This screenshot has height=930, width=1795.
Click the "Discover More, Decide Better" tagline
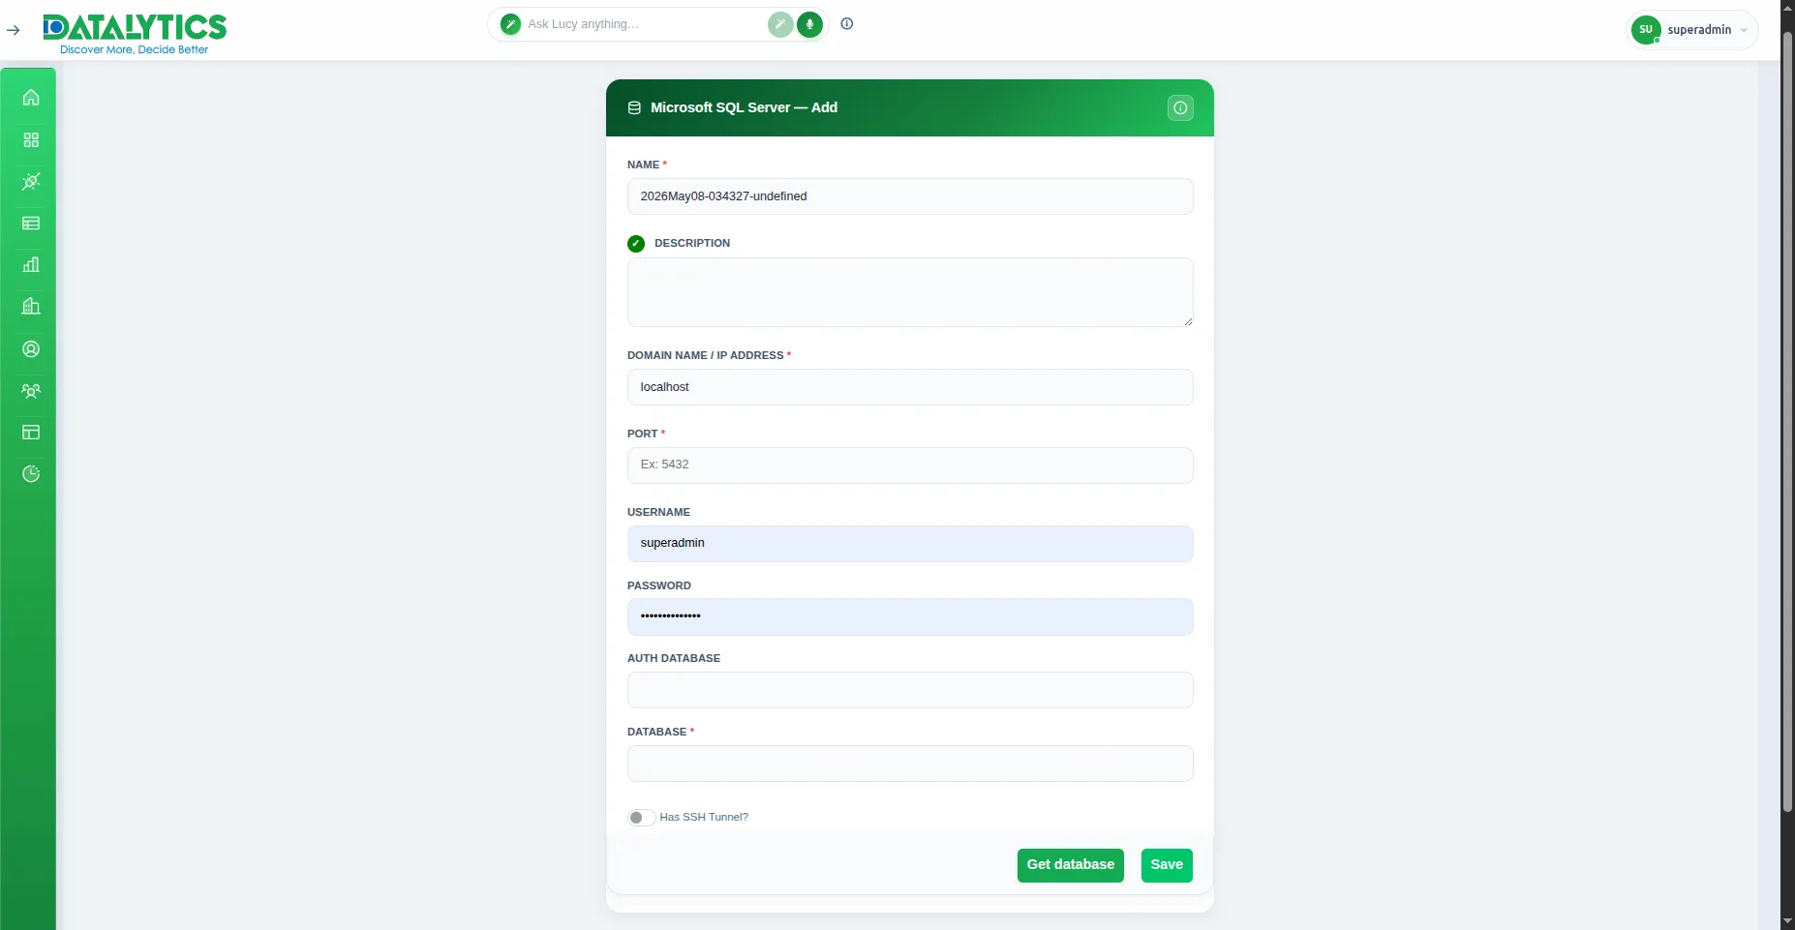click(x=135, y=49)
